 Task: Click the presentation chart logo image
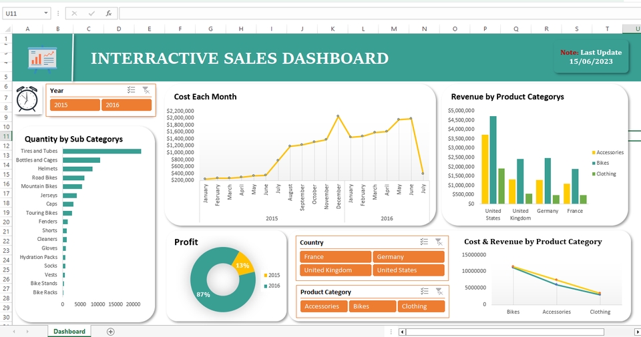coord(43,60)
